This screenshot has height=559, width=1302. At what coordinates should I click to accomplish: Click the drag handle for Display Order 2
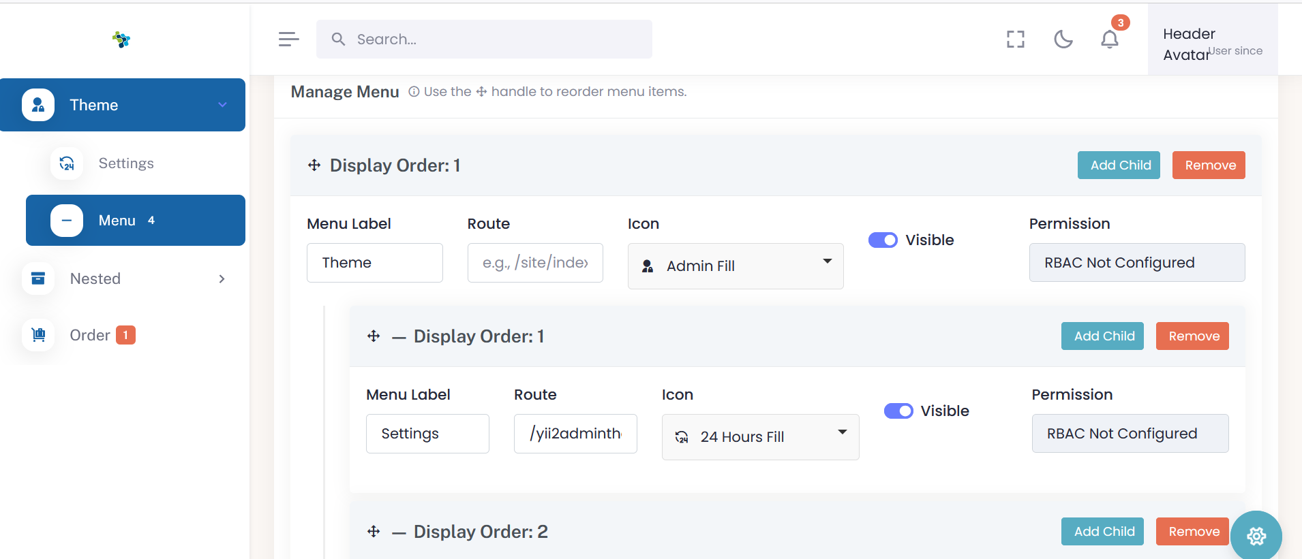point(374,532)
